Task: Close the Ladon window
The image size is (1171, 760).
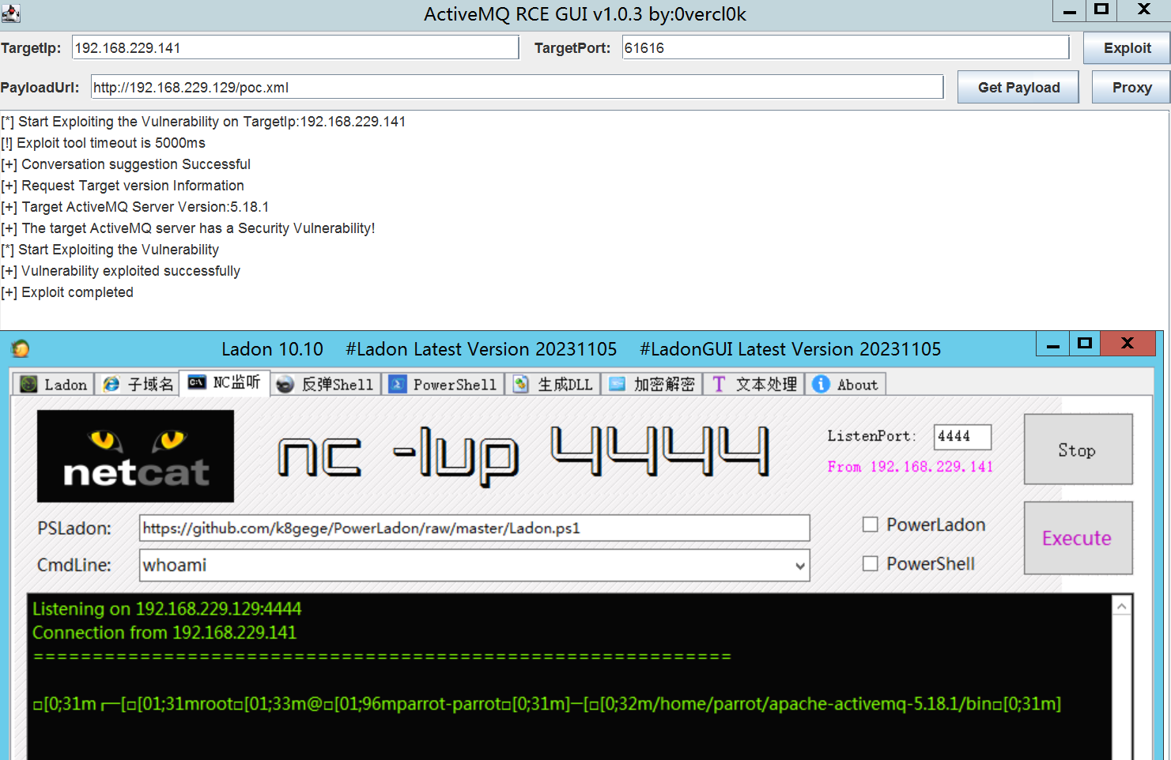Action: tap(1128, 344)
